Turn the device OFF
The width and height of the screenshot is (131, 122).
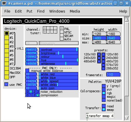(x=7, y=77)
